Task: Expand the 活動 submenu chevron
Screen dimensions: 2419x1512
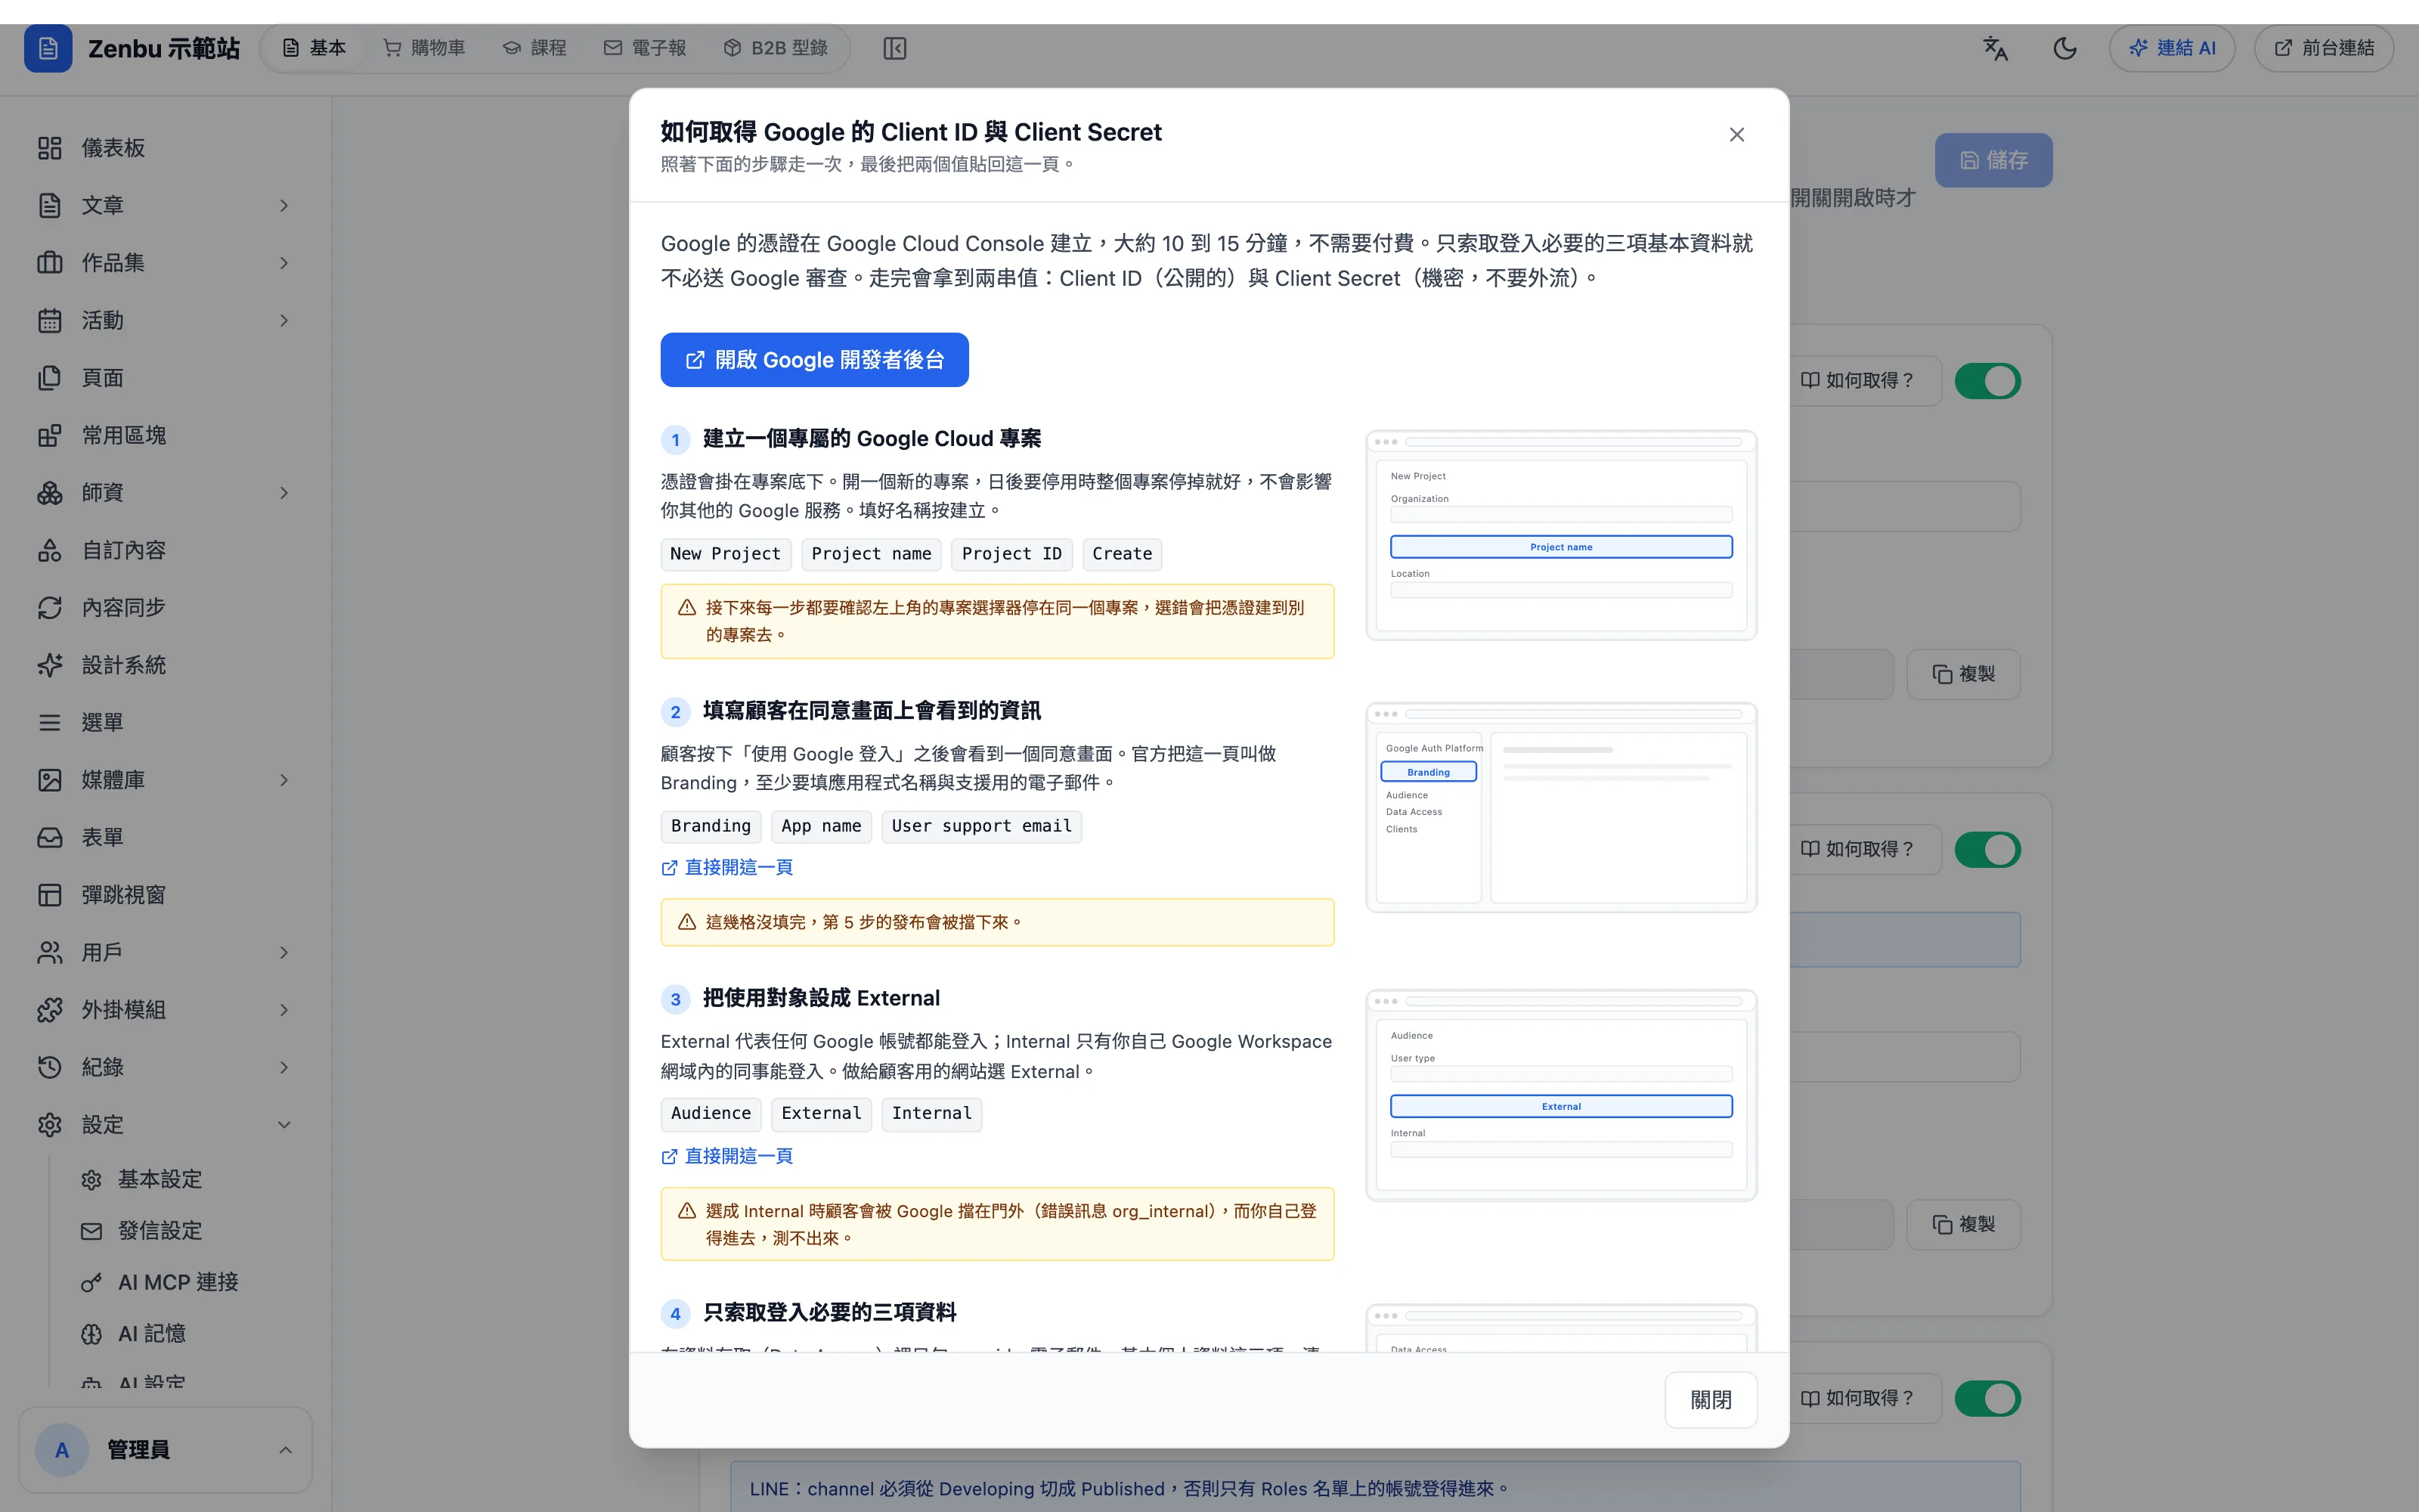Action: click(284, 320)
